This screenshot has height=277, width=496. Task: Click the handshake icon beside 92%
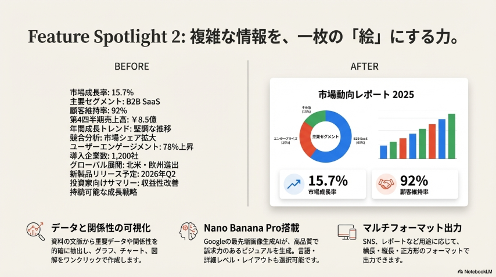tap(386, 185)
